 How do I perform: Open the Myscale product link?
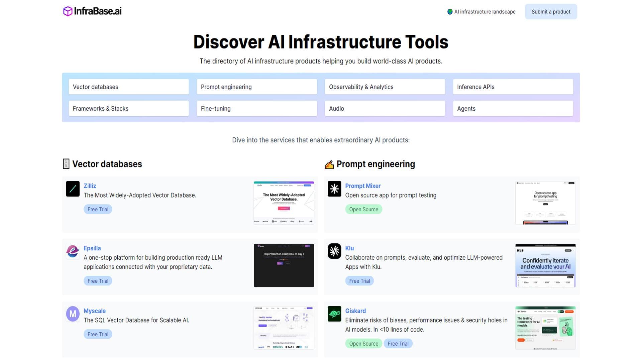pos(94,311)
